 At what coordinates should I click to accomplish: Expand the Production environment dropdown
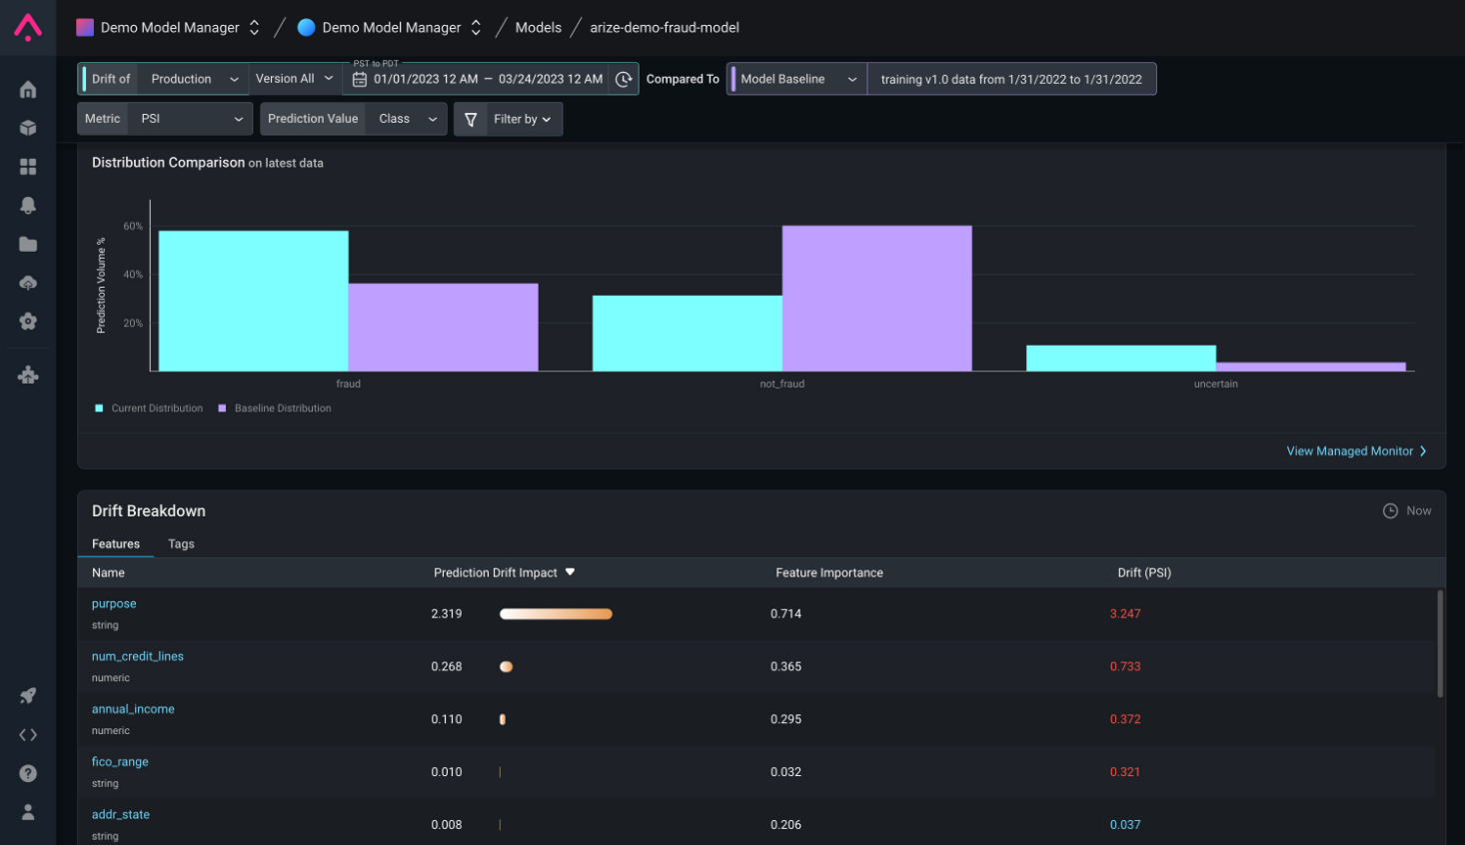click(x=194, y=79)
